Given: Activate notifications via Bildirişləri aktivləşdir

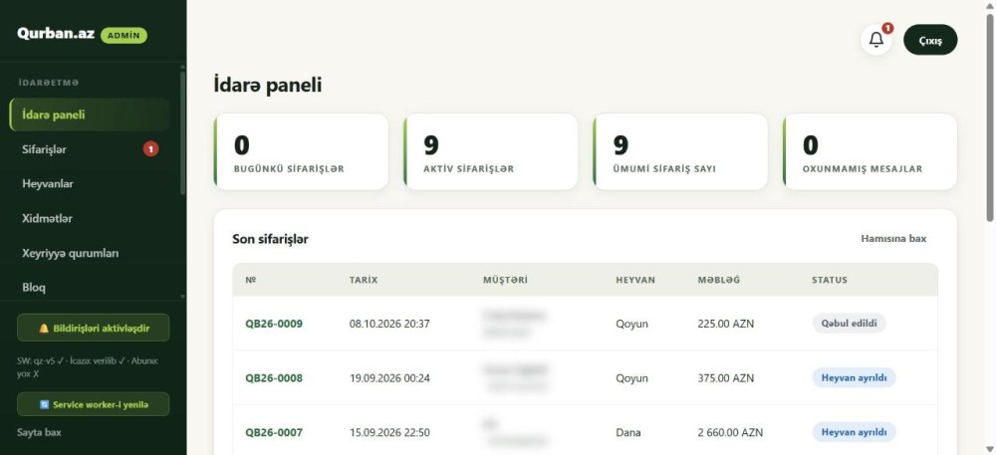Looking at the screenshot, I should tap(94, 329).
